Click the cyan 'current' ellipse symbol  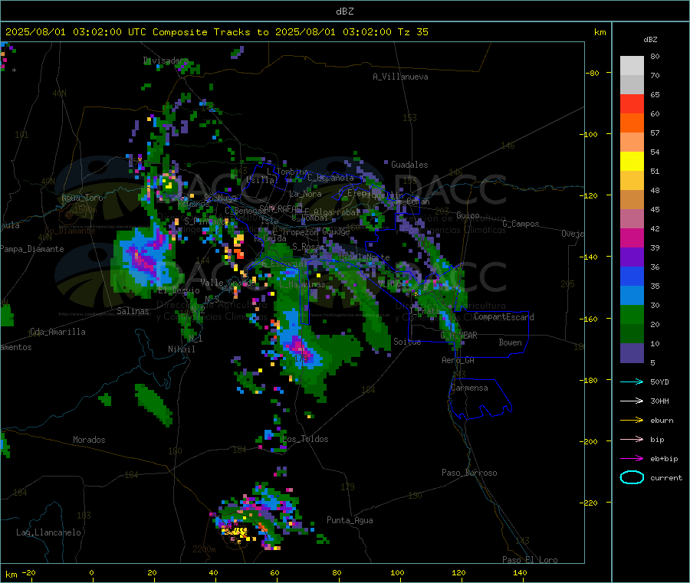click(632, 477)
